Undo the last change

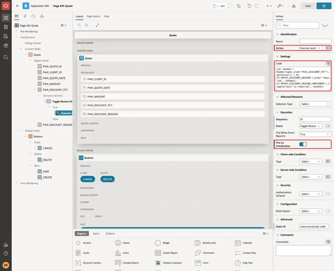pos(249,6)
